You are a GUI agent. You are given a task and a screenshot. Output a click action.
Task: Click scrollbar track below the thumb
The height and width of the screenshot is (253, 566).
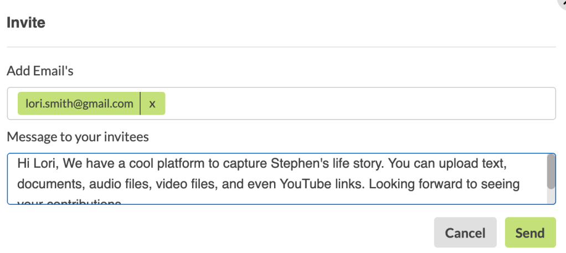(550, 197)
